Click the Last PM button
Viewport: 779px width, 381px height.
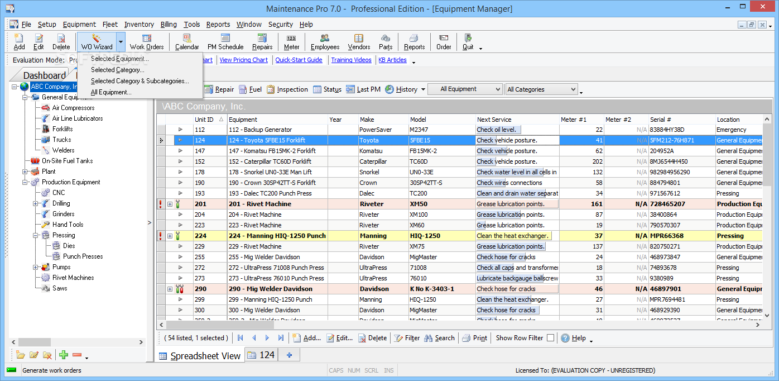tap(363, 89)
